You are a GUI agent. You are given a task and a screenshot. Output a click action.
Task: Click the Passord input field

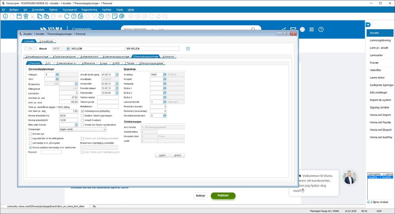51,152
